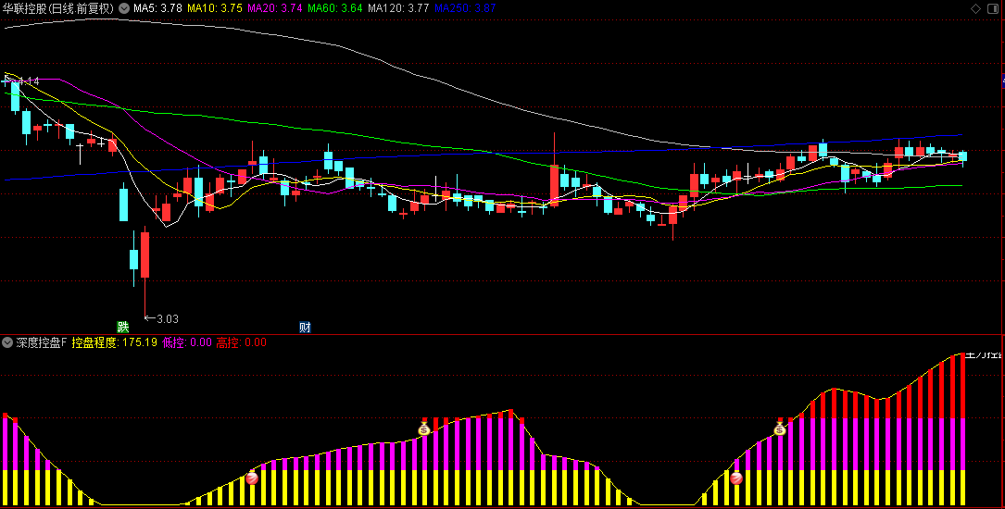The width and height of the screenshot is (1005, 509).
Task: Select the MA120: 3.77 label
Action: click(398, 8)
